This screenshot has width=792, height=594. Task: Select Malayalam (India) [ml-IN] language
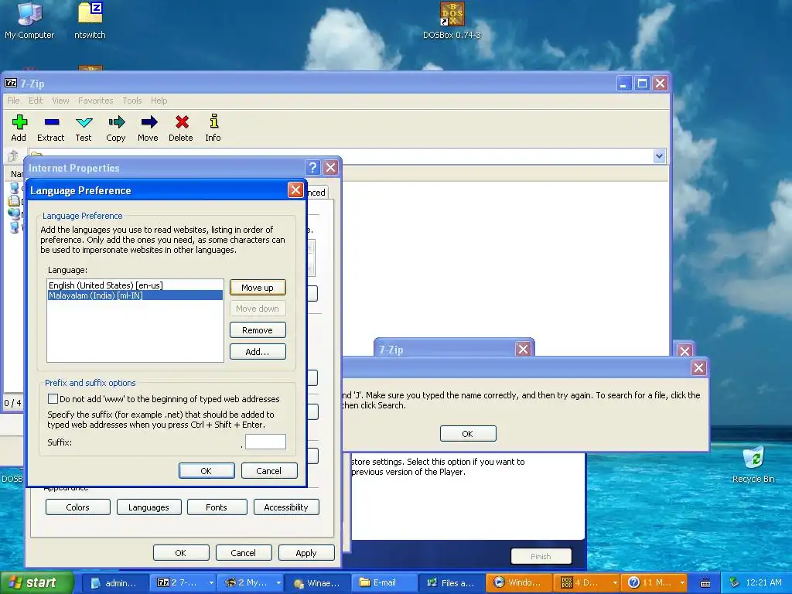(x=135, y=295)
